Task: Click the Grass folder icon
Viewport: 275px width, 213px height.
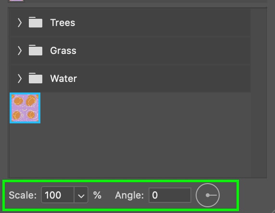Action: point(36,50)
